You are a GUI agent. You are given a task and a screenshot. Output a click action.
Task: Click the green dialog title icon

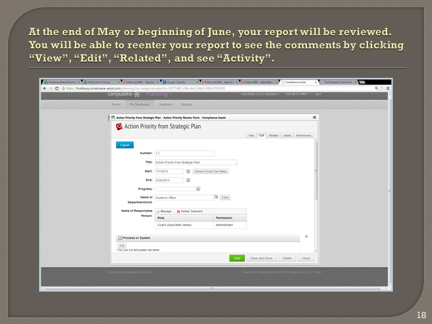[x=113, y=117]
